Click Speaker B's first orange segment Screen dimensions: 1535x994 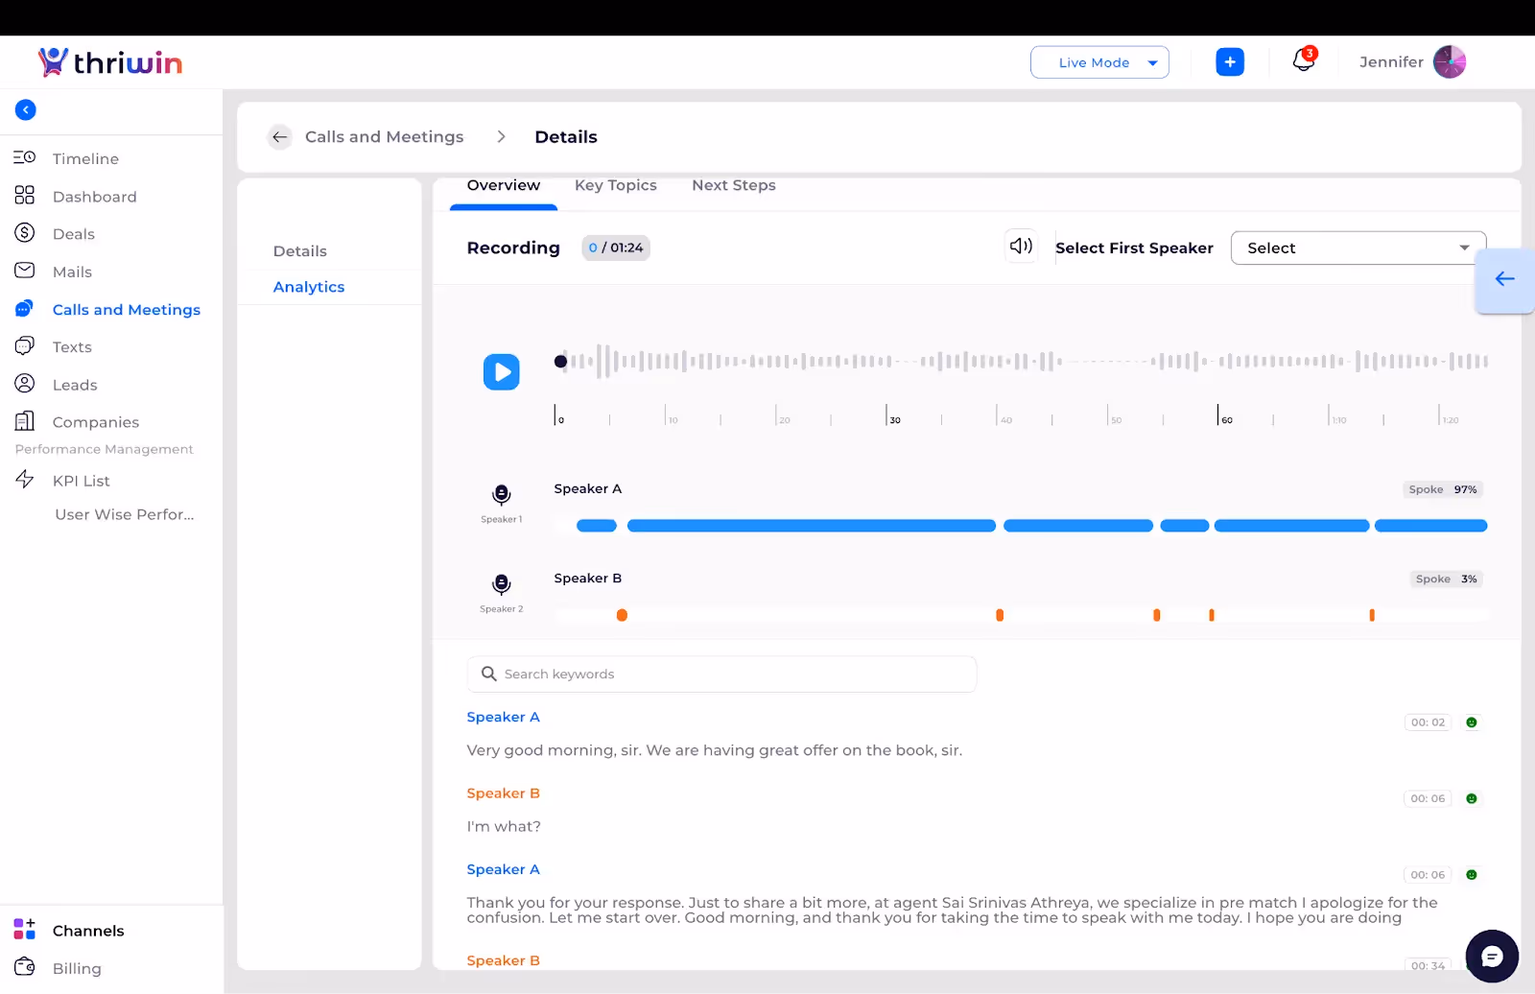(622, 615)
